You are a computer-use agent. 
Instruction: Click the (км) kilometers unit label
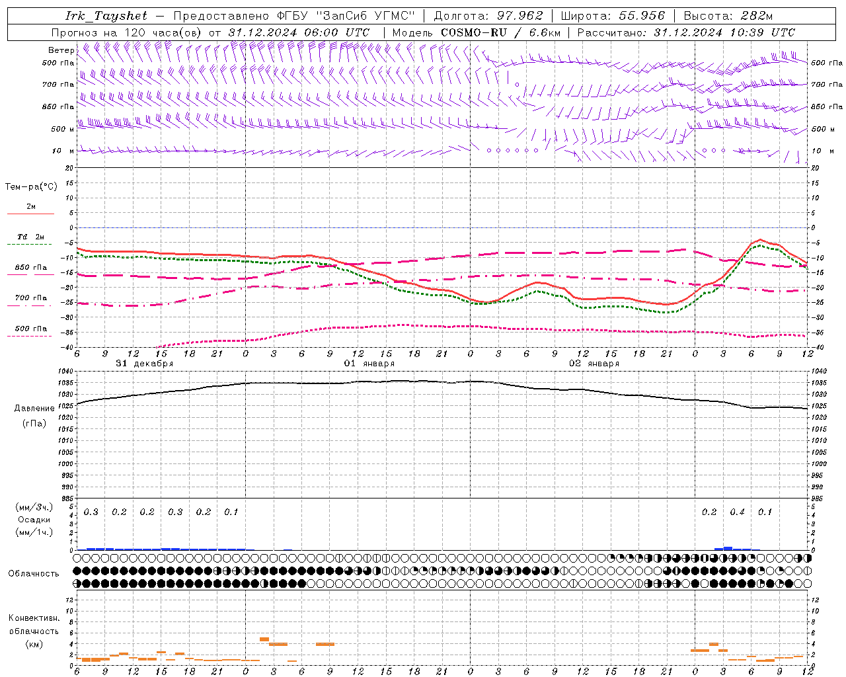(34, 644)
